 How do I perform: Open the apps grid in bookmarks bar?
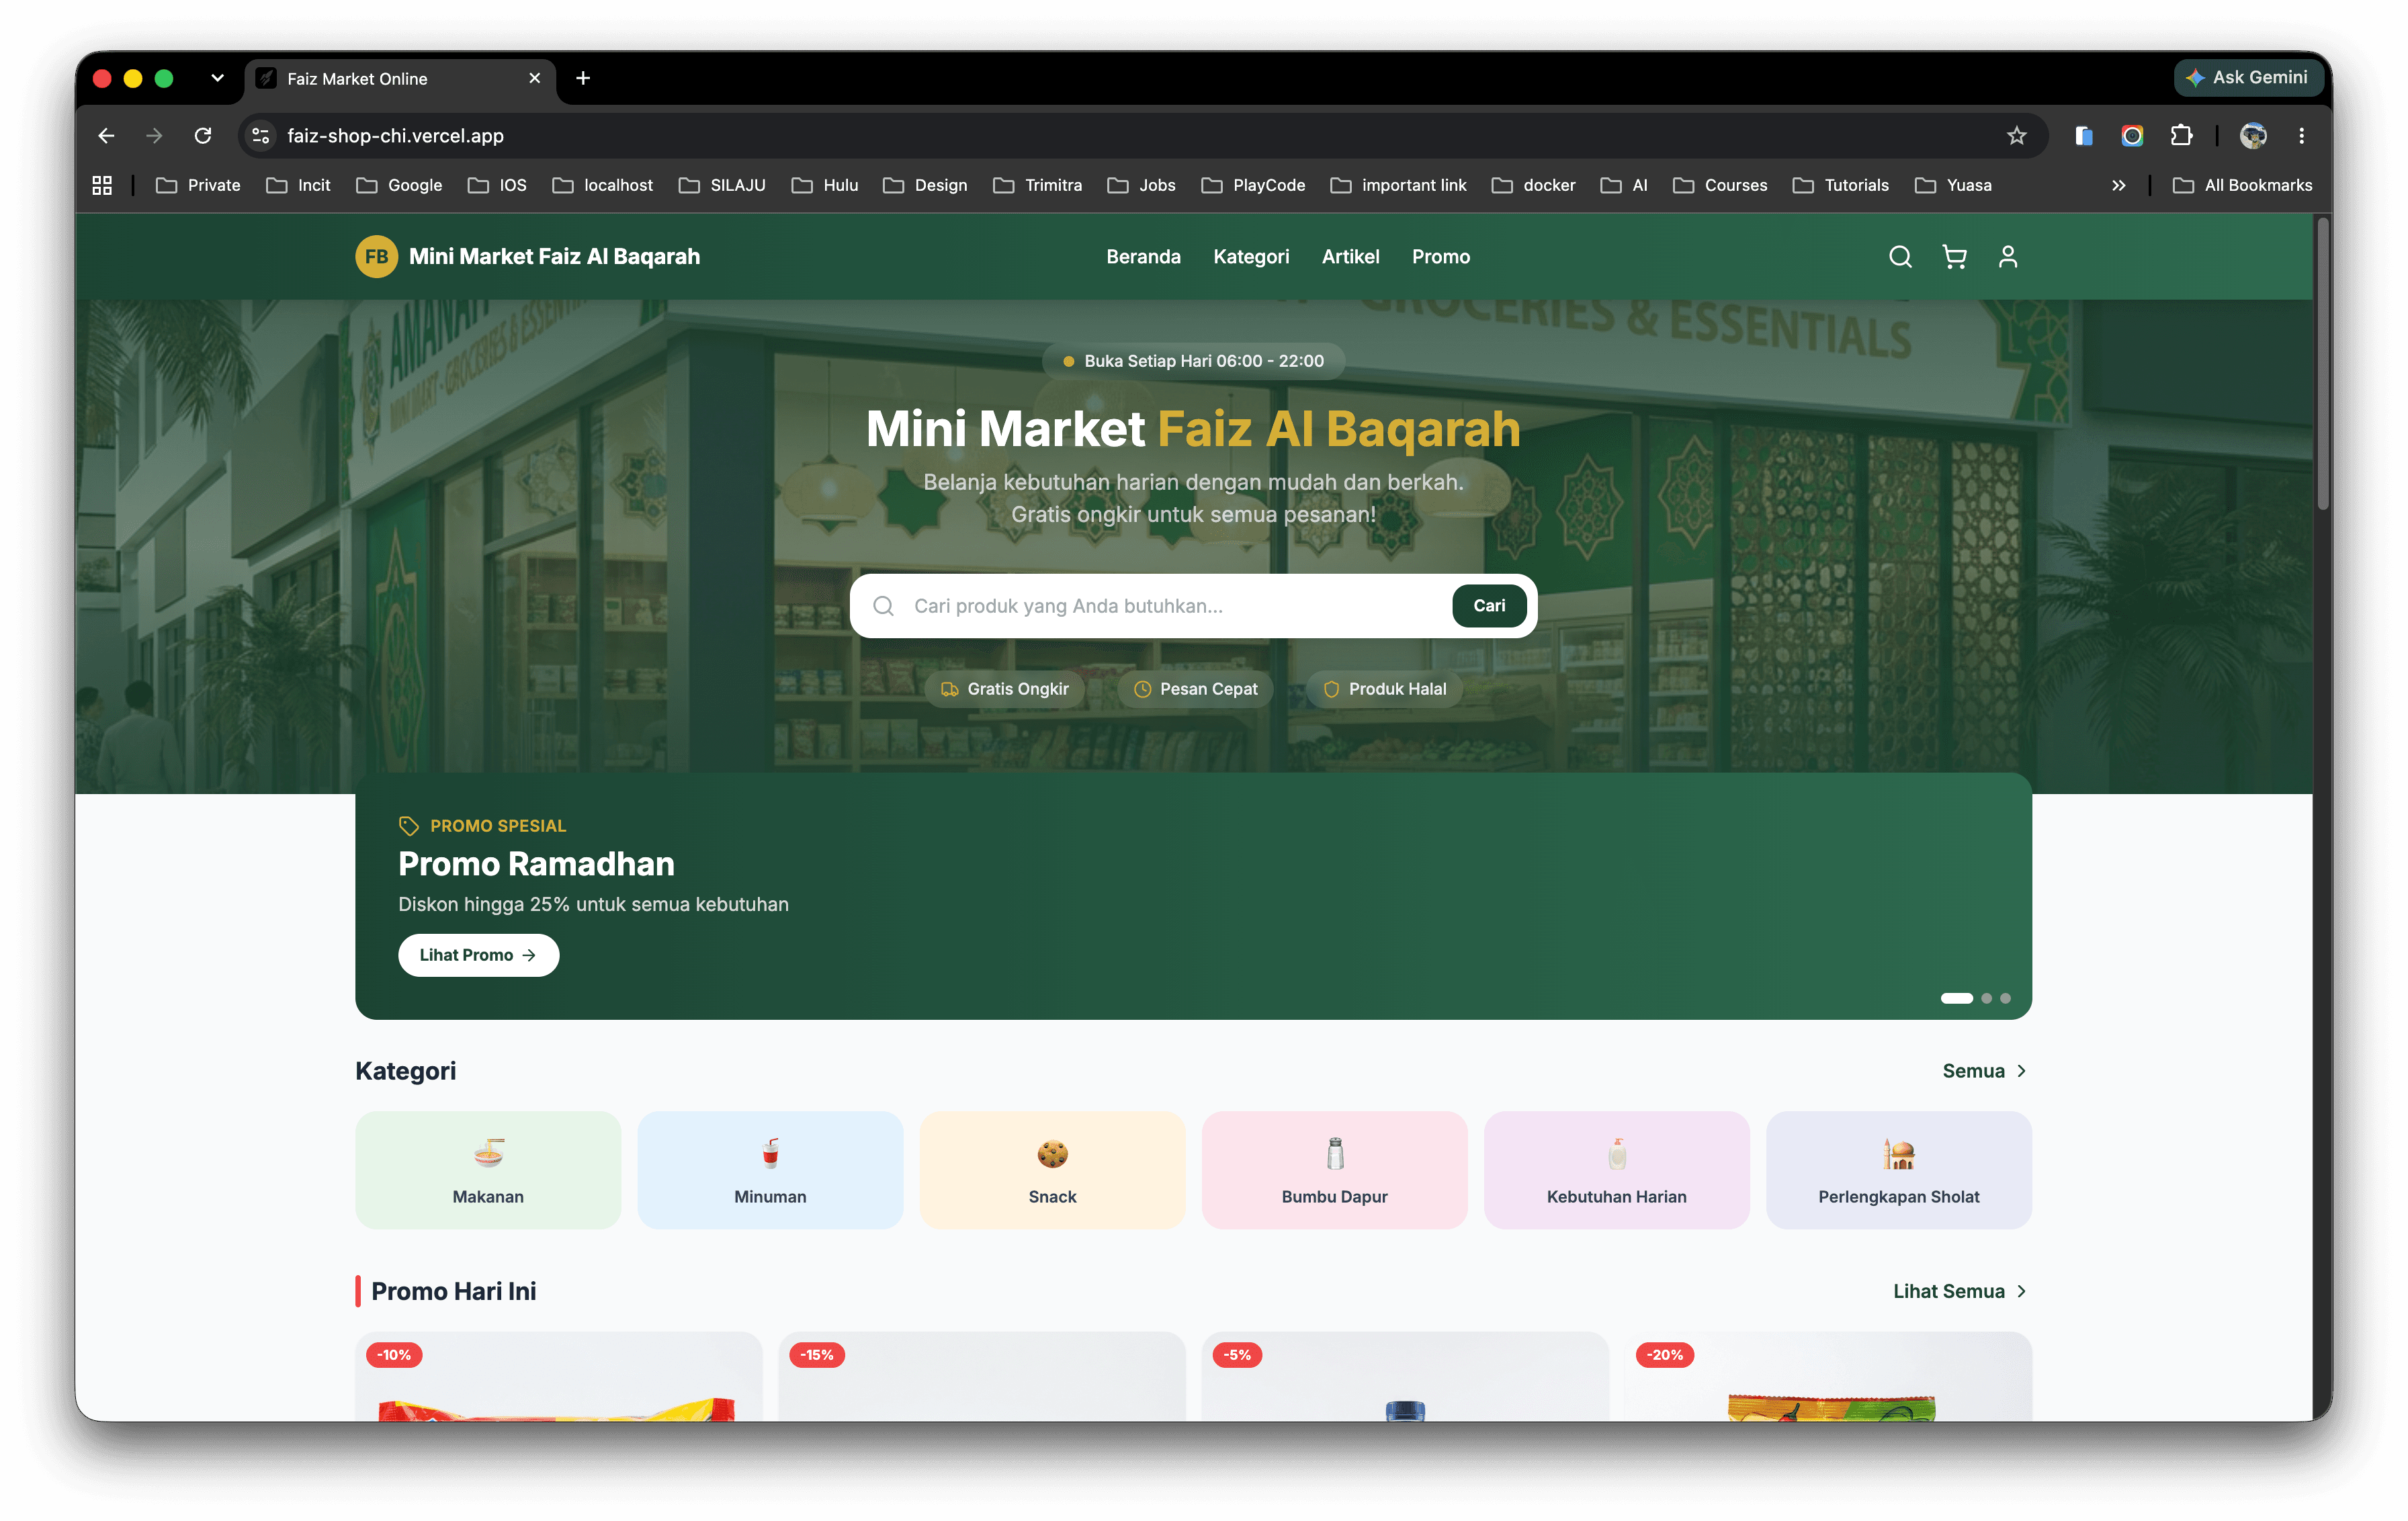coord(102,185)
